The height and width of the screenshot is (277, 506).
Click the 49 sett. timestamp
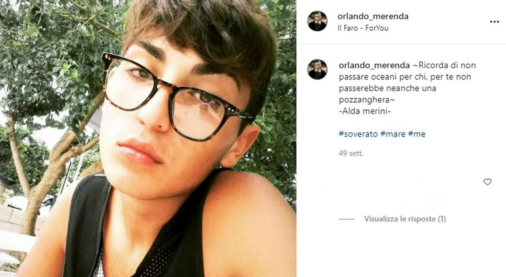click(351, 153)
